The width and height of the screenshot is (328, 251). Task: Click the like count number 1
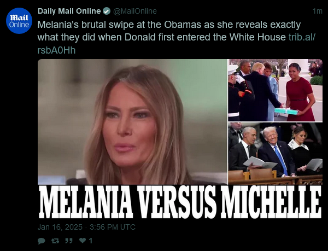91,241
